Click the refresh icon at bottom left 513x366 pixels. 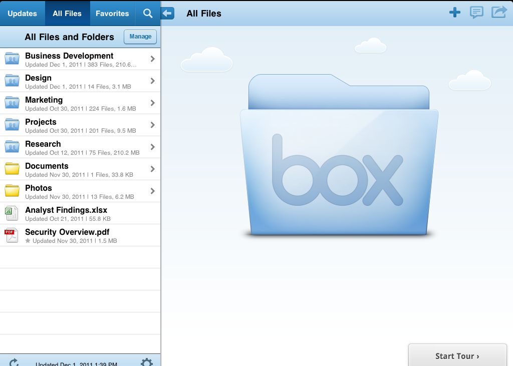click(14, 362)
